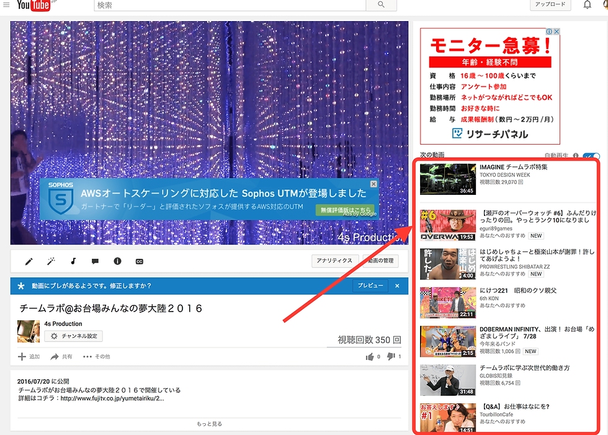Open にけつ221 昭和のクソ親父 thumbnail
The height and width of the screenshot is (435, 608).
click(448, 303)
